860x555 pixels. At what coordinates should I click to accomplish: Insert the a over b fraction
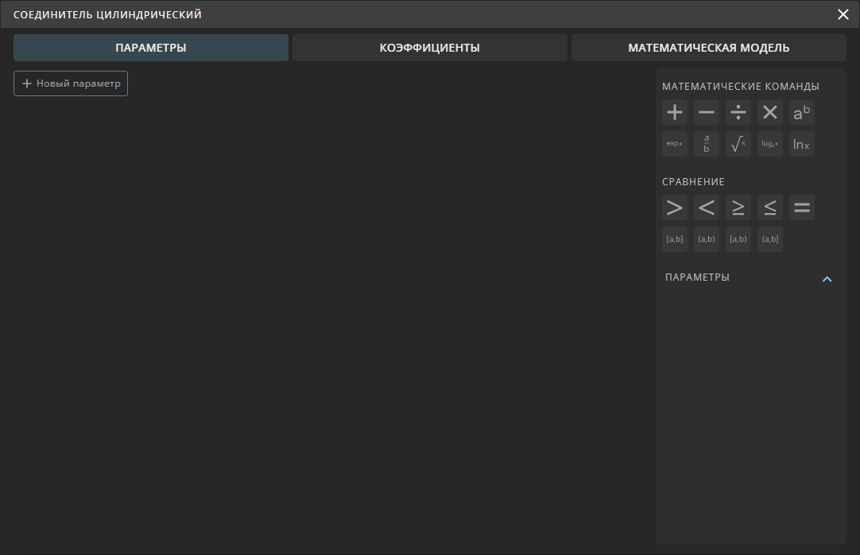coord(707,144)
